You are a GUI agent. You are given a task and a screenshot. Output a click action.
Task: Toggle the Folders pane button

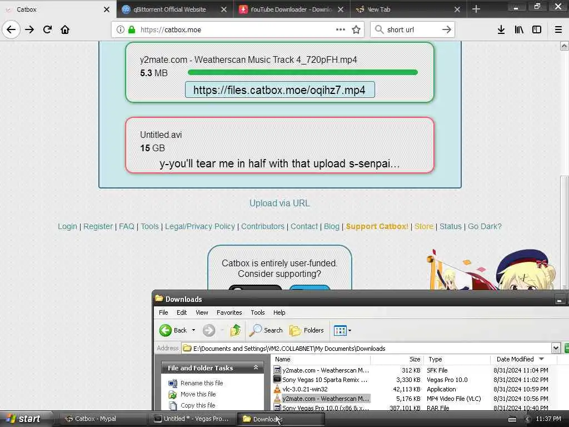coord(307,330)
